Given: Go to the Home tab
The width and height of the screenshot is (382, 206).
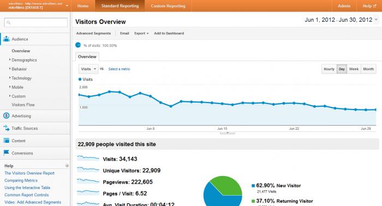Looking at the screenshot, I should click(83, 6).
